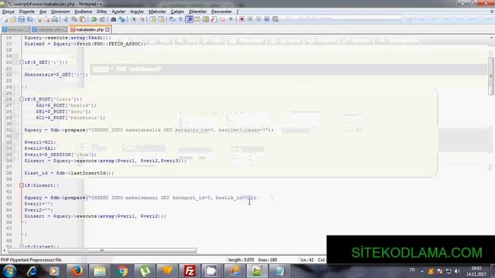Collapse the if($_GET fold marker

point(21,63)
